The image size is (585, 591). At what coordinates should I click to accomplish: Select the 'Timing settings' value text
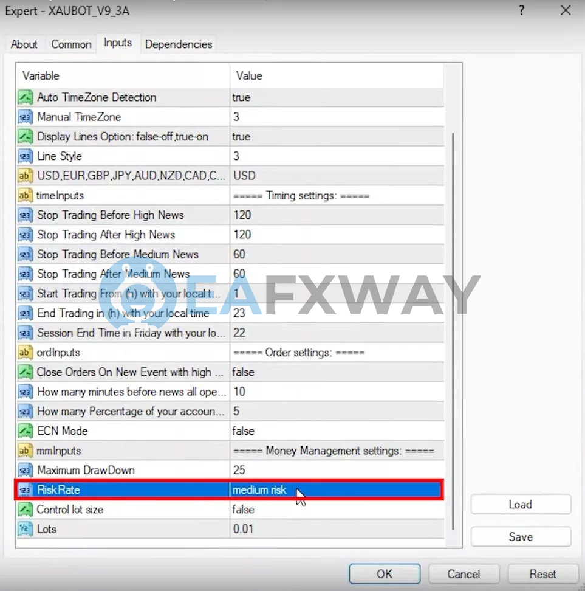(301, 196)
